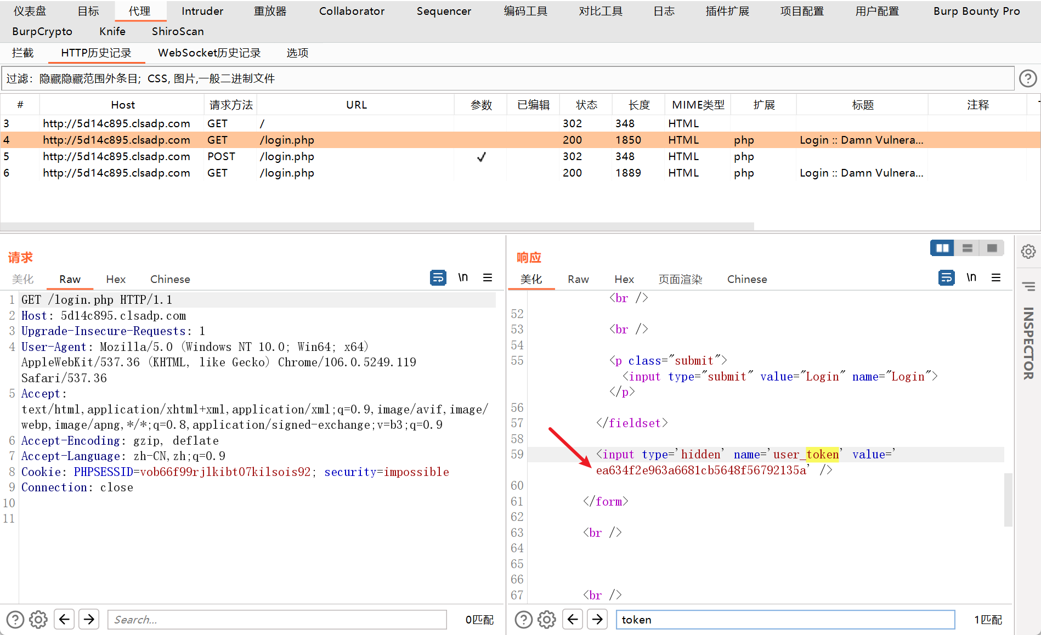Select combined tabbed layout icon
This screenshot has height=635, width=1041.
pos(992,248)
